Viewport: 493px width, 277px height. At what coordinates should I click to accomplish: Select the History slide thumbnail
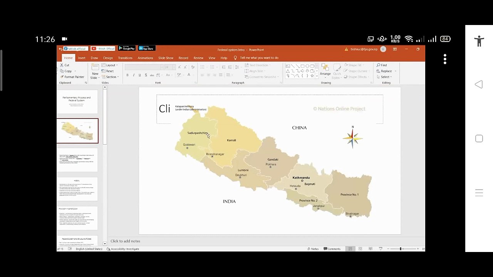pyautogui.click(x=77, y=189)
